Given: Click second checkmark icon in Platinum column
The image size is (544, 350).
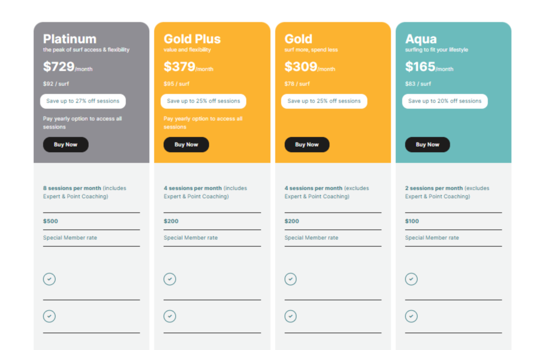Looking at the screenshot, I should point(50,316).
